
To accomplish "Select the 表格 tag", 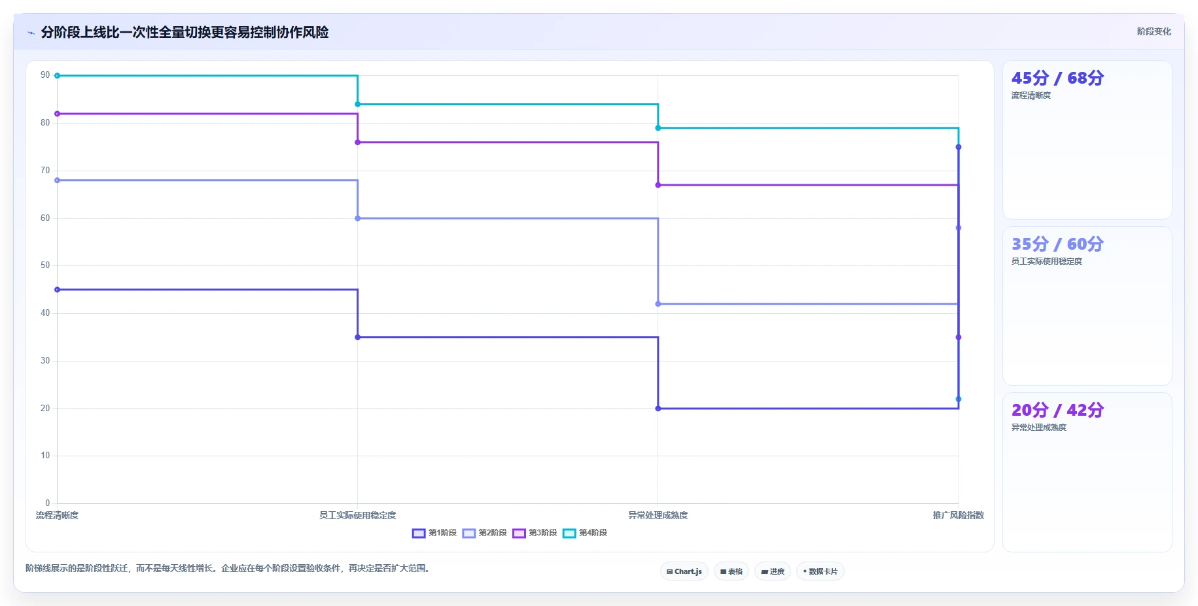I will (731, 571).
